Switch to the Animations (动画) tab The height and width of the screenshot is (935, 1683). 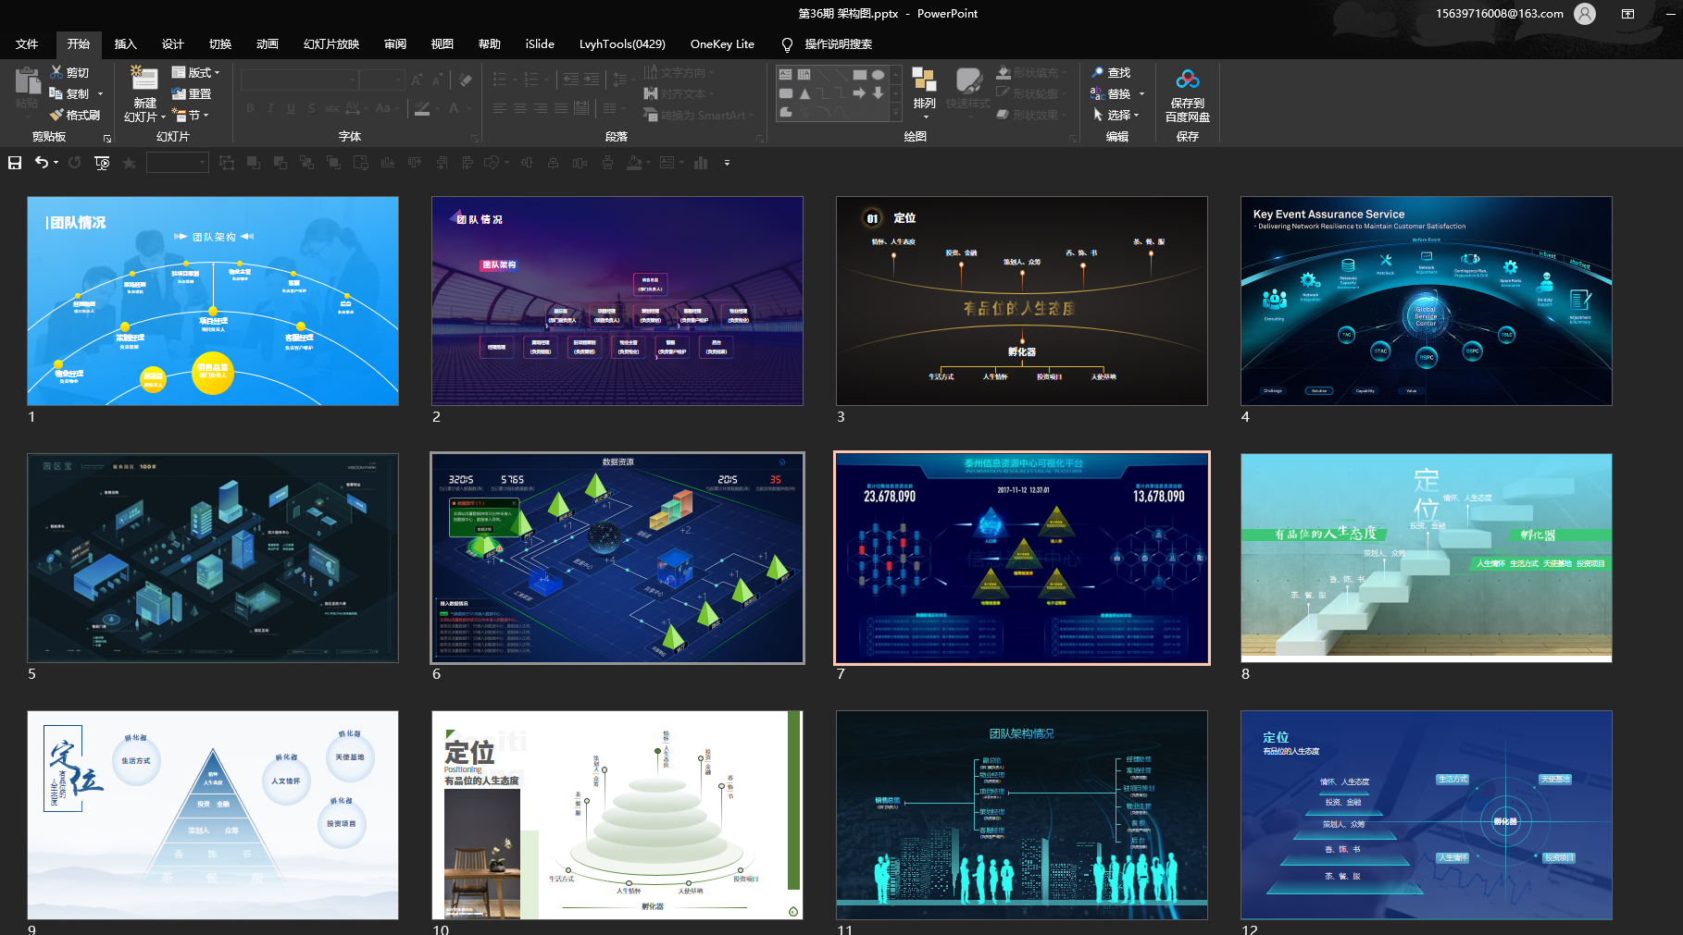(267, 43)
